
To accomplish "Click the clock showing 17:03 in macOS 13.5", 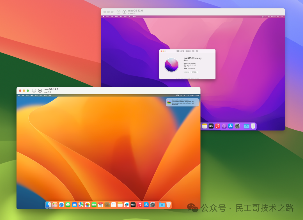I will coord(192,95).
